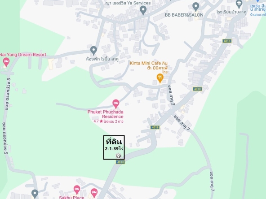This screenshot has height=199, width=266.
Task: Click the ซอย สาคู 2 street label
Action: tap(171, 95)
